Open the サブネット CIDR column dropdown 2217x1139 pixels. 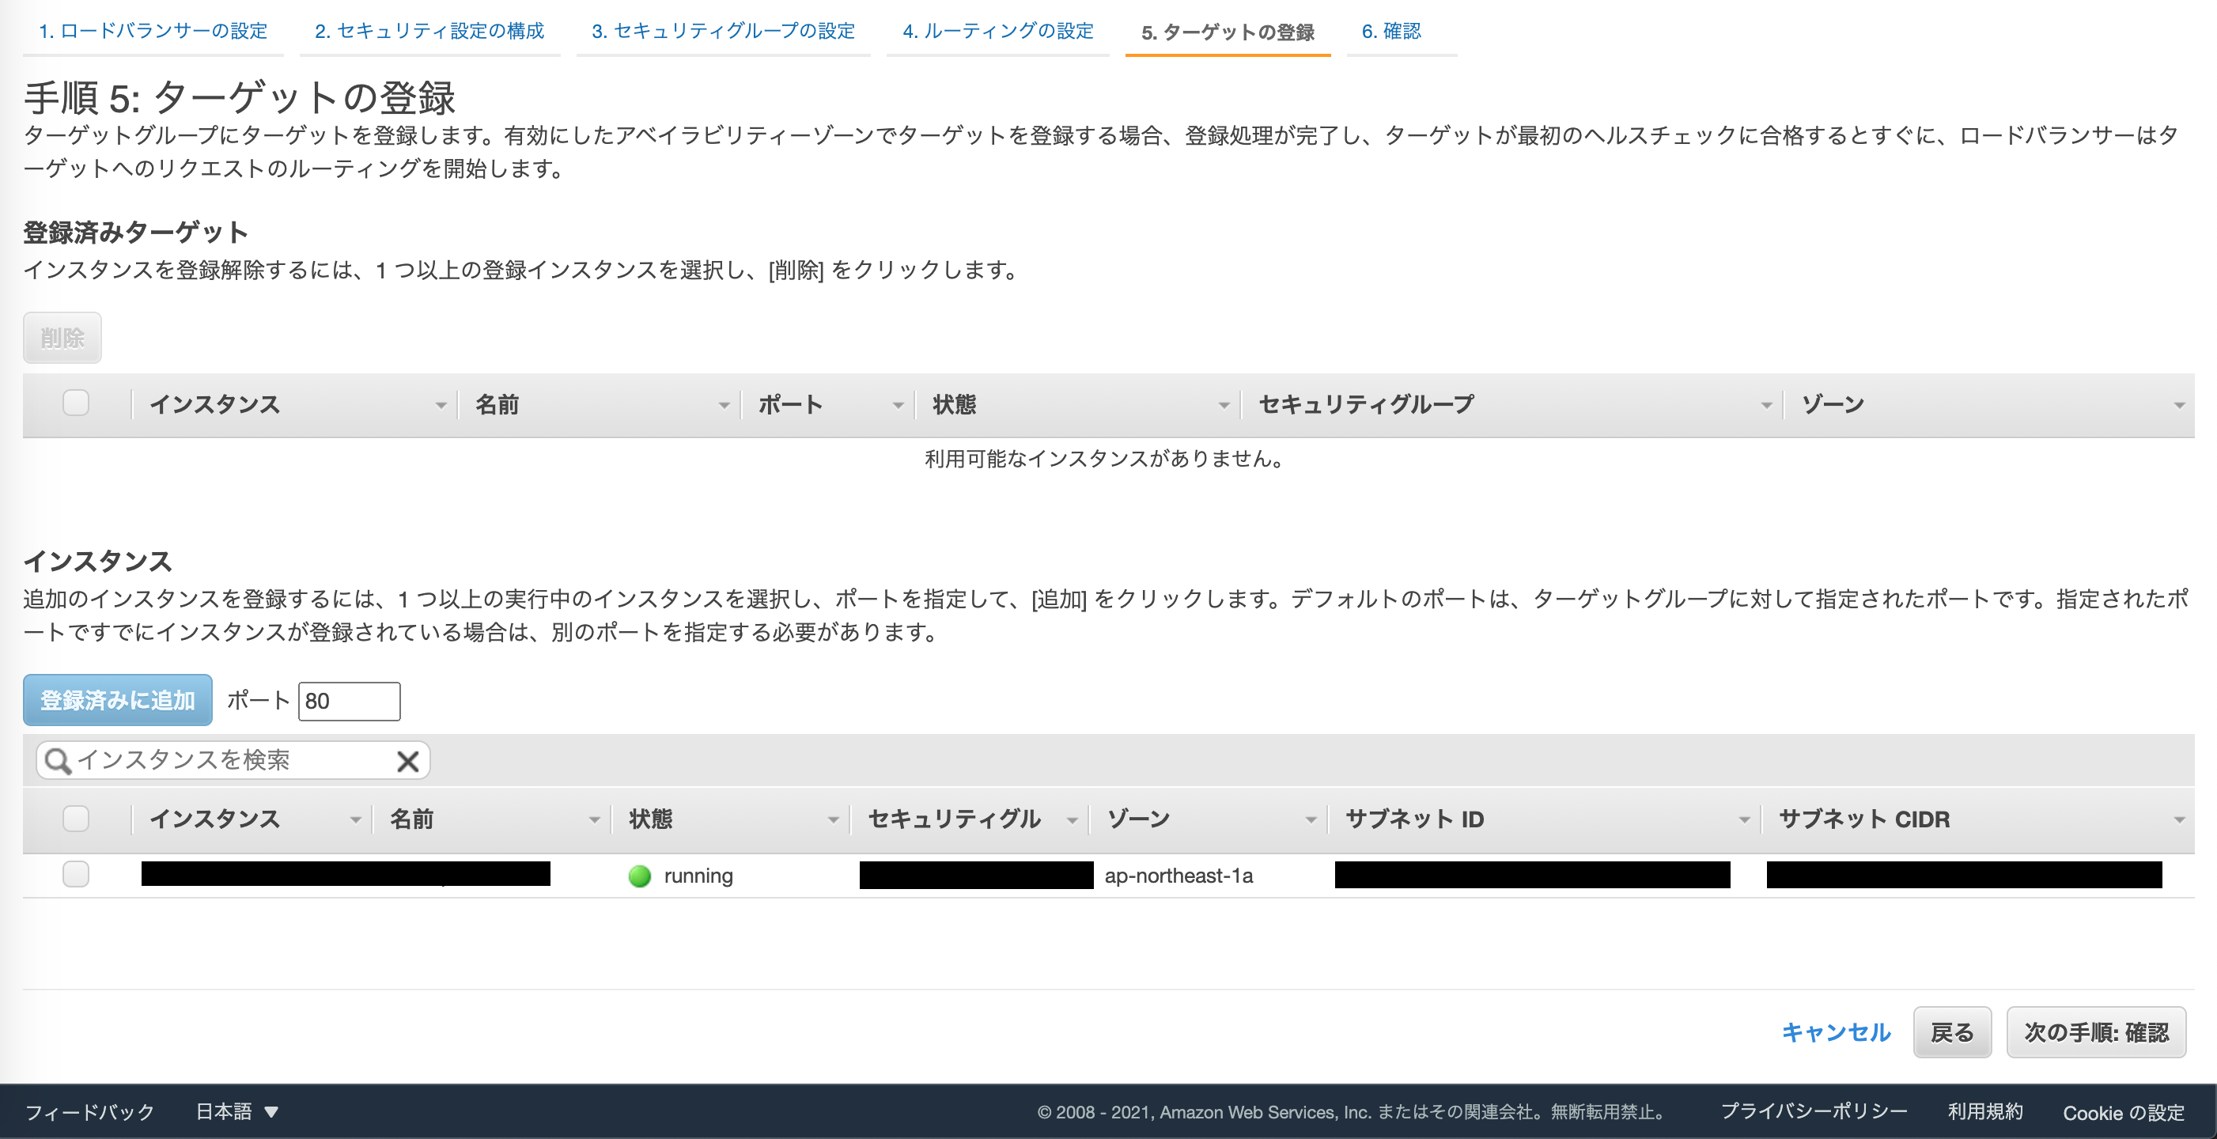click(x=2179, y=819)
